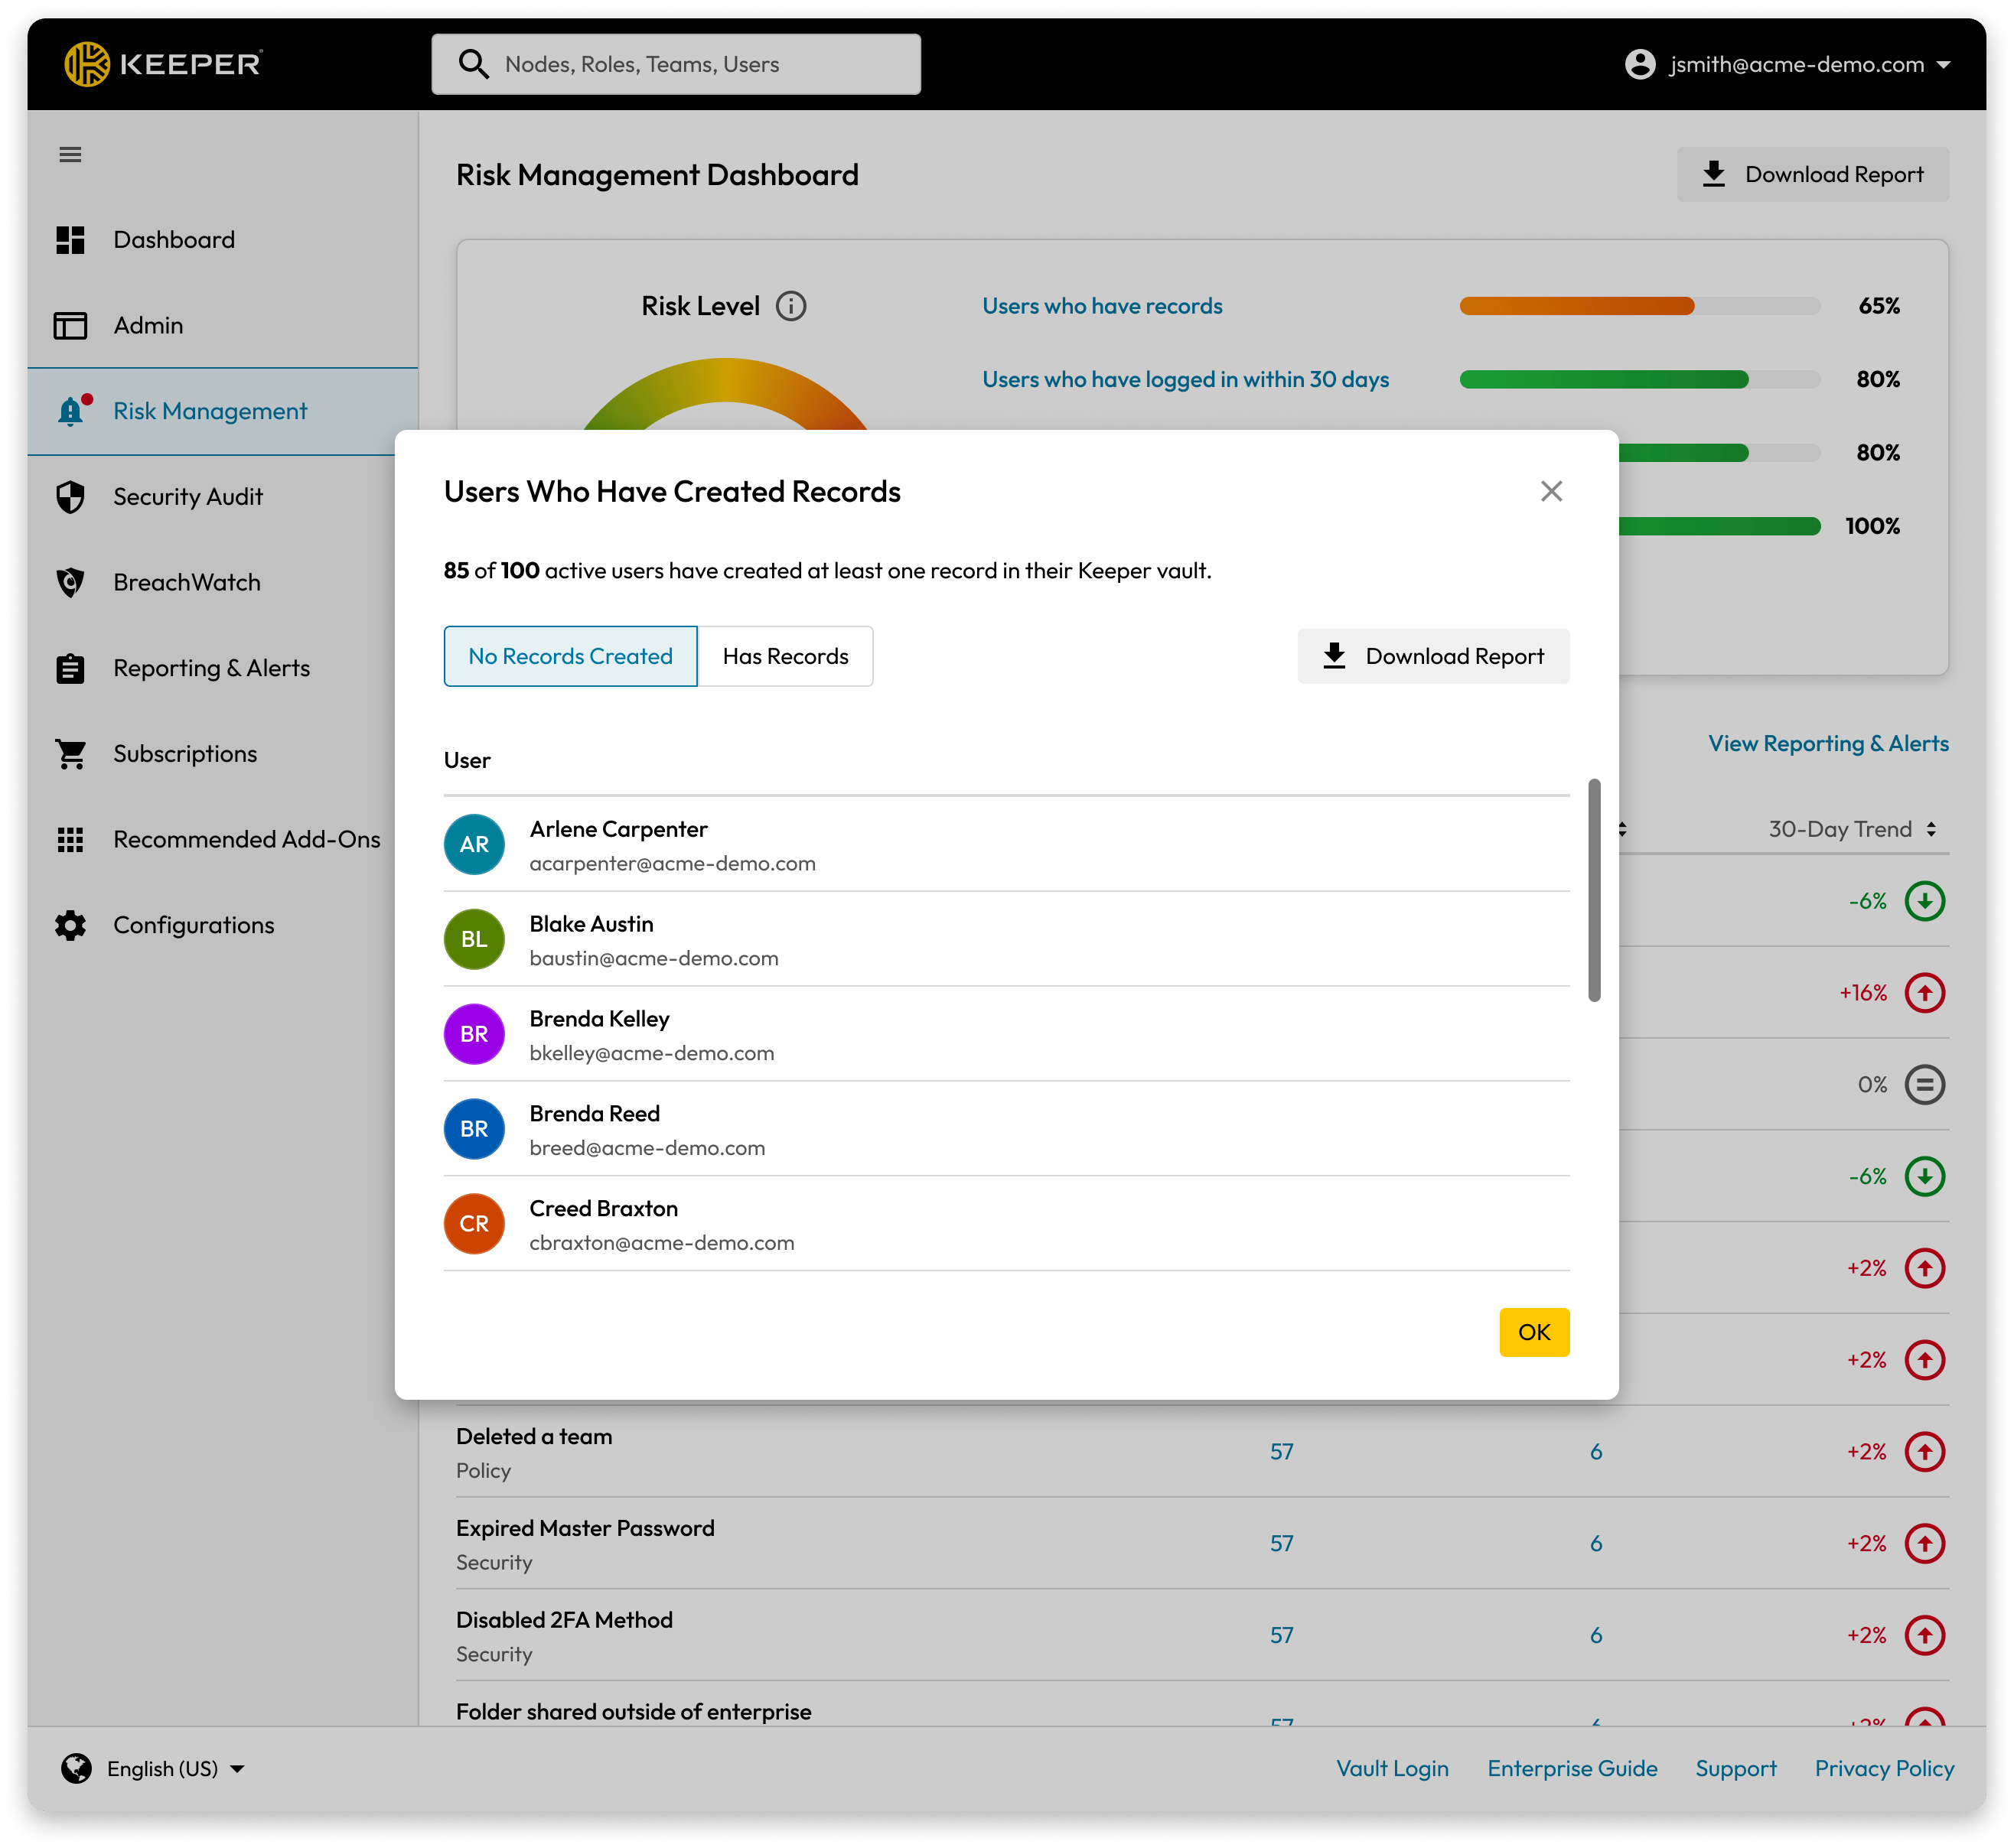Click the Users who have records progress bar
This screenshot has height=1848, width=2014.
[1639, 306]
